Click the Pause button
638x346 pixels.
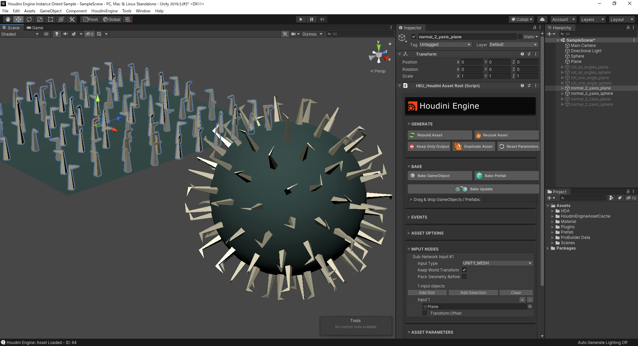(x=311, y=19)
